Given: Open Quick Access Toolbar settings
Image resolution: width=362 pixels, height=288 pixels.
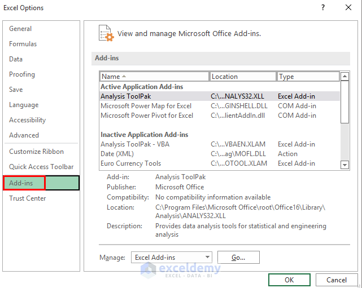Looking at the screenshot, I should [x=41, y=167].
